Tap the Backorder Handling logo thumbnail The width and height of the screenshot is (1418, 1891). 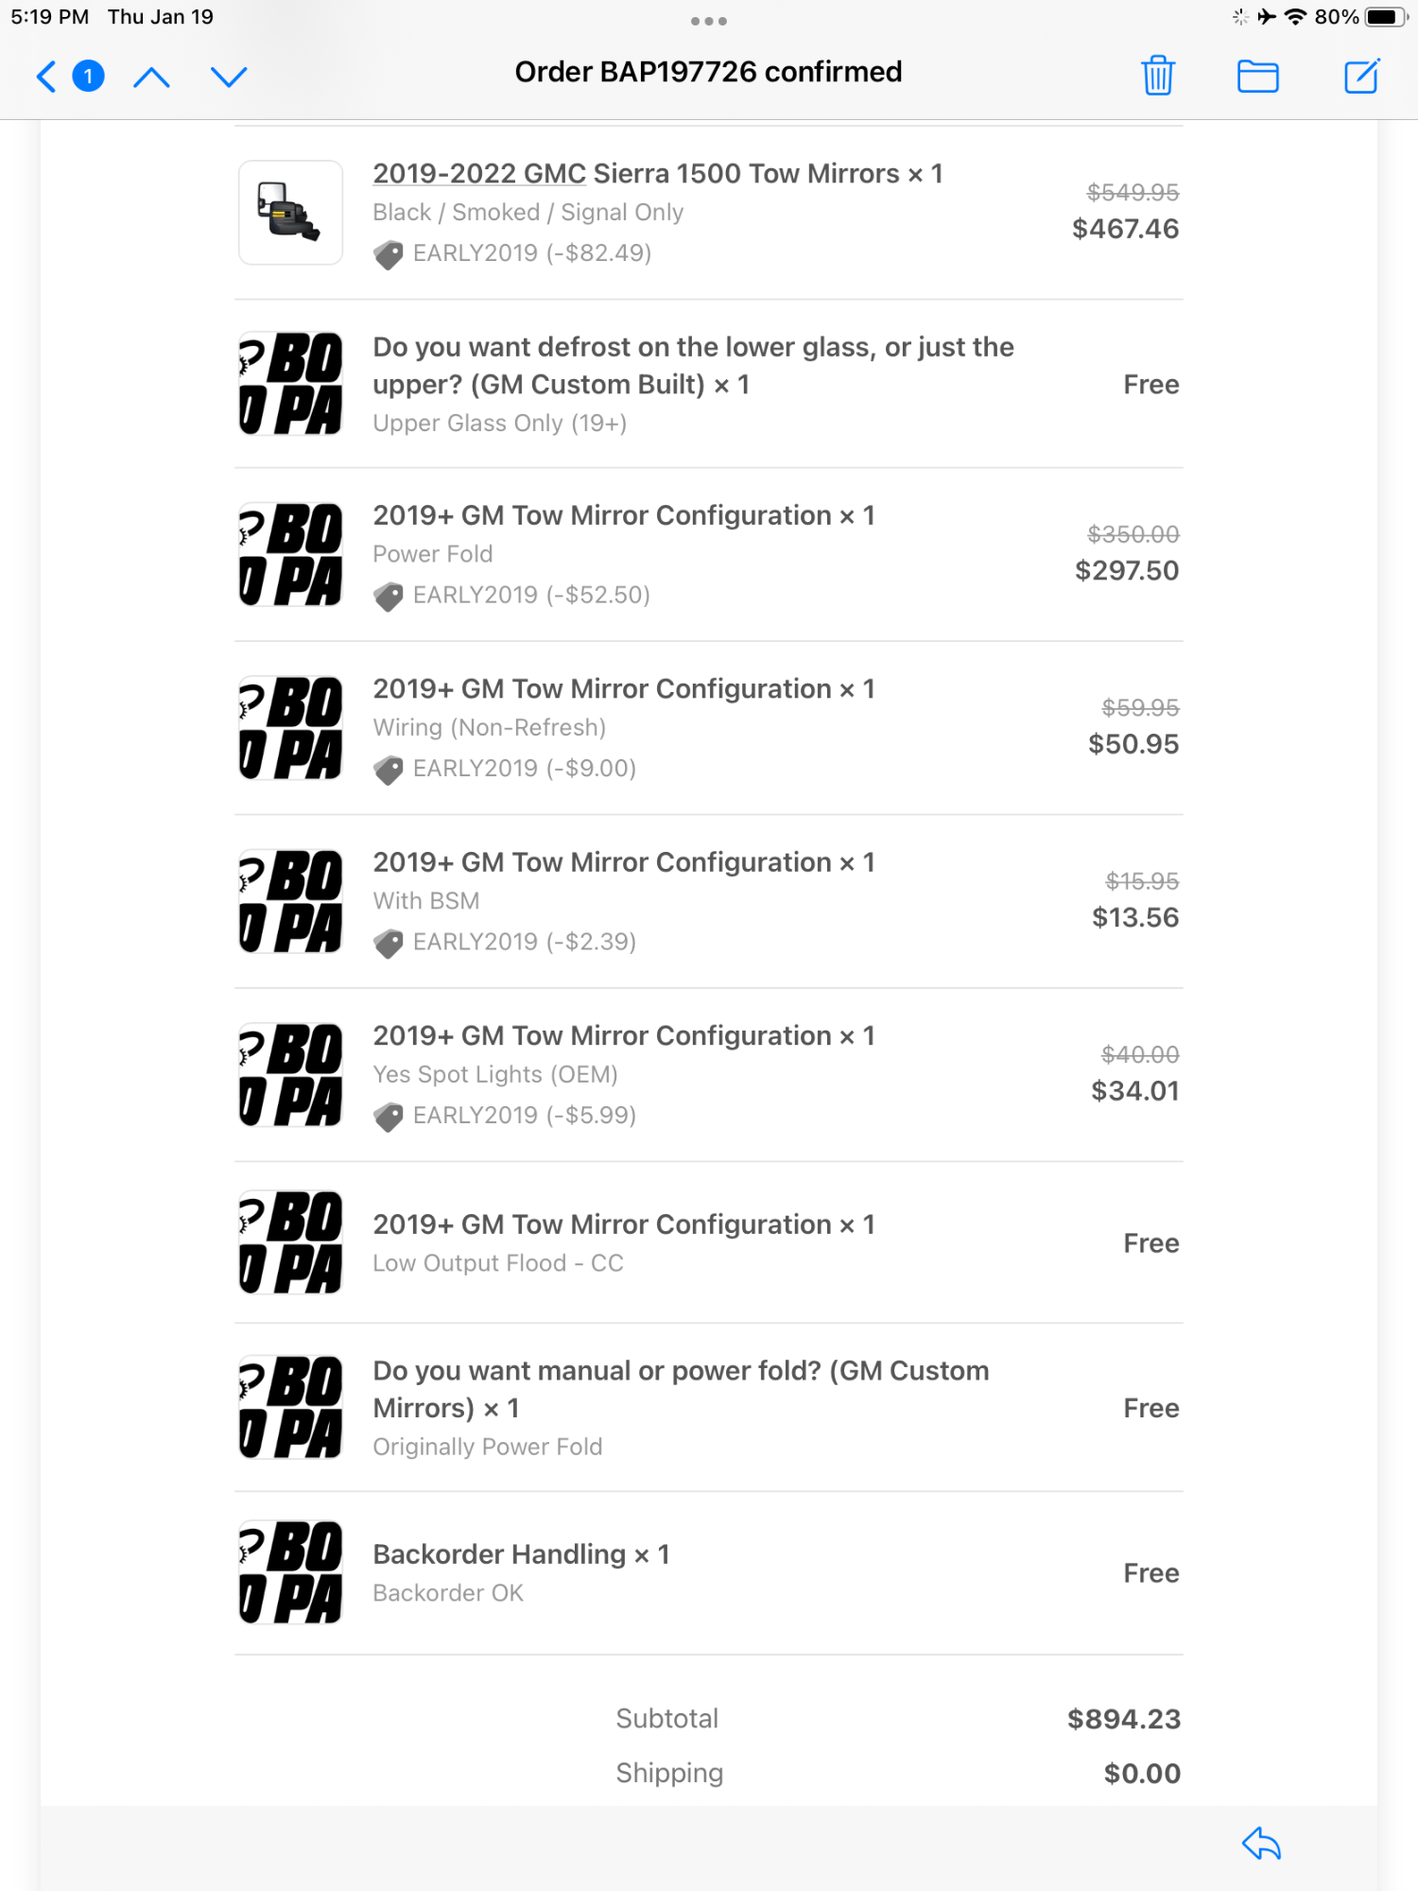pyautogui.click(x=290, y=1572)
